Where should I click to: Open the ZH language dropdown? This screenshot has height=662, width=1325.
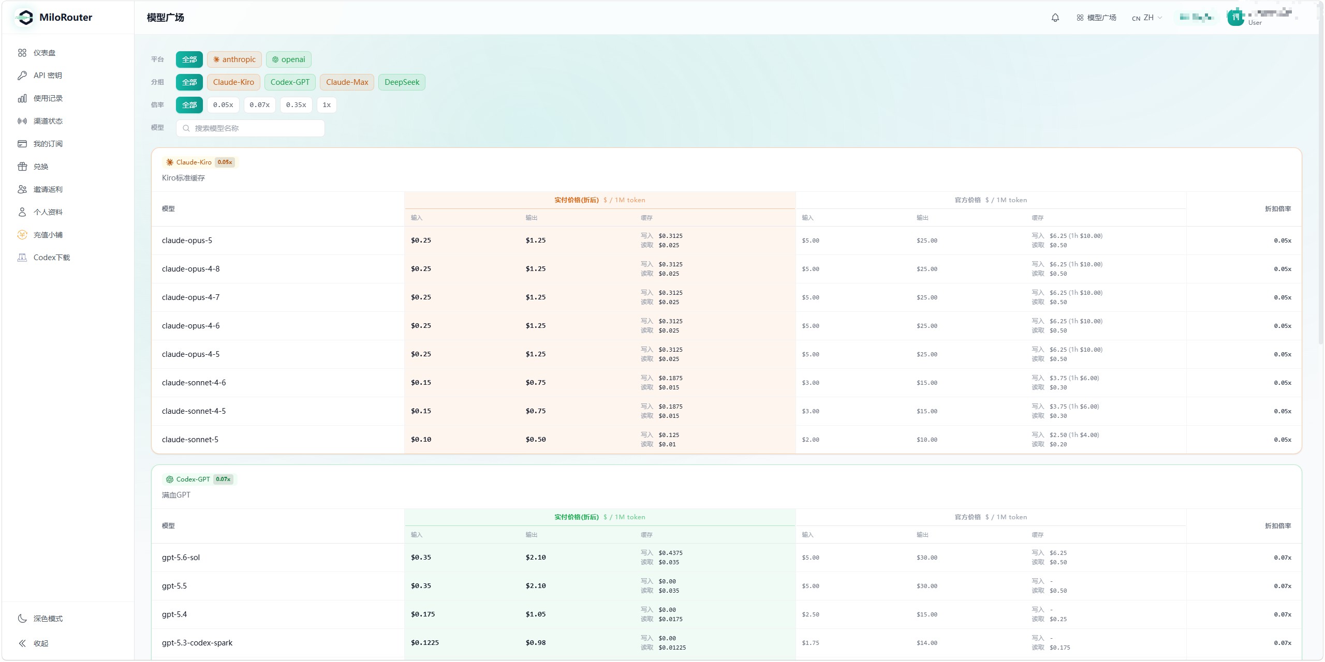(1147, 18)
